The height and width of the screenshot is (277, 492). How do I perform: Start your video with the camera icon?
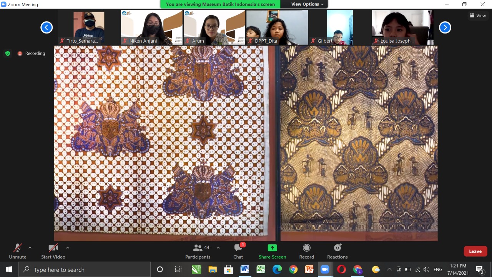click(x=53, y=248)
